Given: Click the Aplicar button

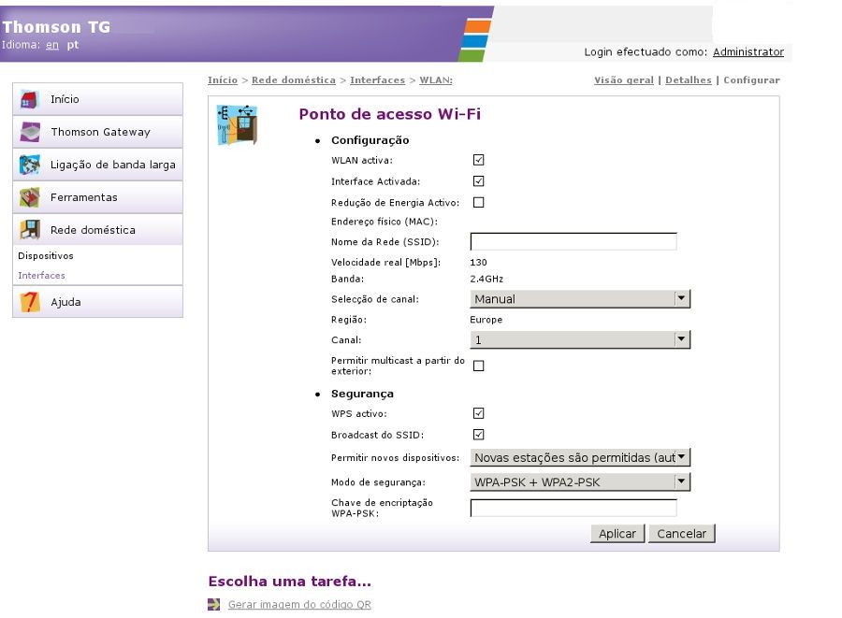Looking at the screenshot, I should coord(617,534).
